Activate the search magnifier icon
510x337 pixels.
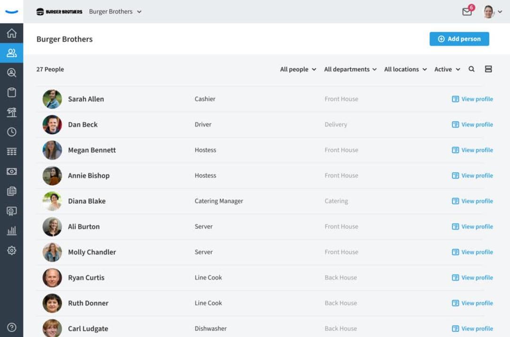point(472,69)
